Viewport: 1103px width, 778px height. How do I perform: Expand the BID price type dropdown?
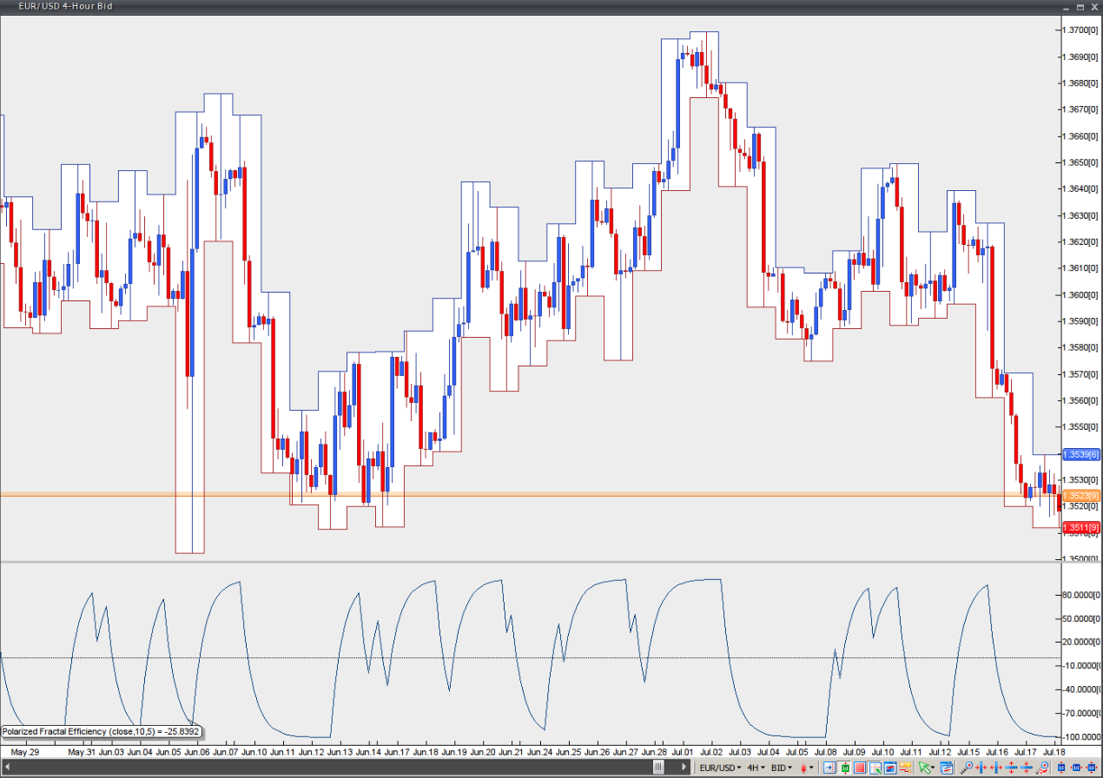click(x=782, y=768)
